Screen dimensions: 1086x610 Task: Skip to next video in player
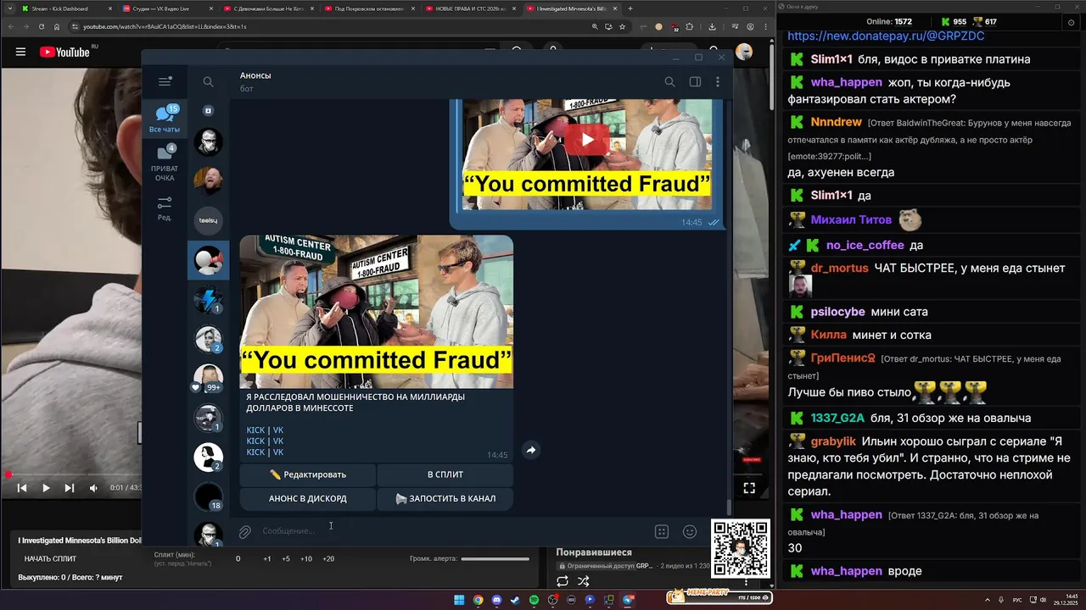coord(70,488)
